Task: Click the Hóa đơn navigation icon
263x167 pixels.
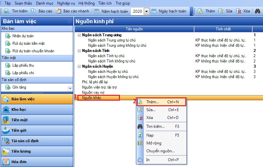Action: coord(6,162)
